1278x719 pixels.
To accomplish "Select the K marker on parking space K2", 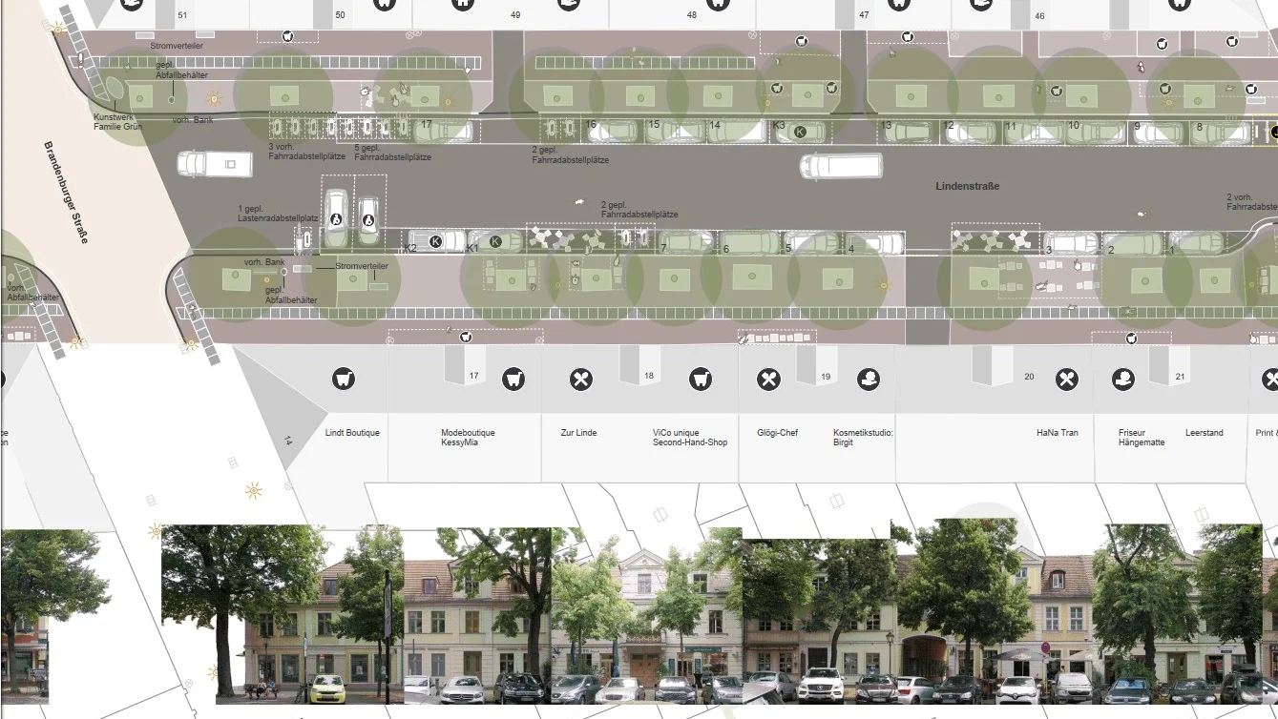I will click(x=435, y=241).
